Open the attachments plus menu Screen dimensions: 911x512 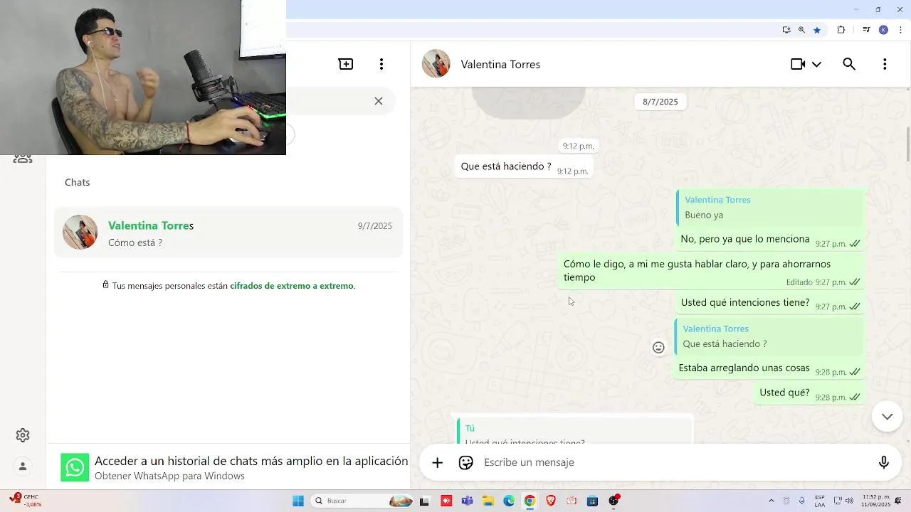click(438, 462)
